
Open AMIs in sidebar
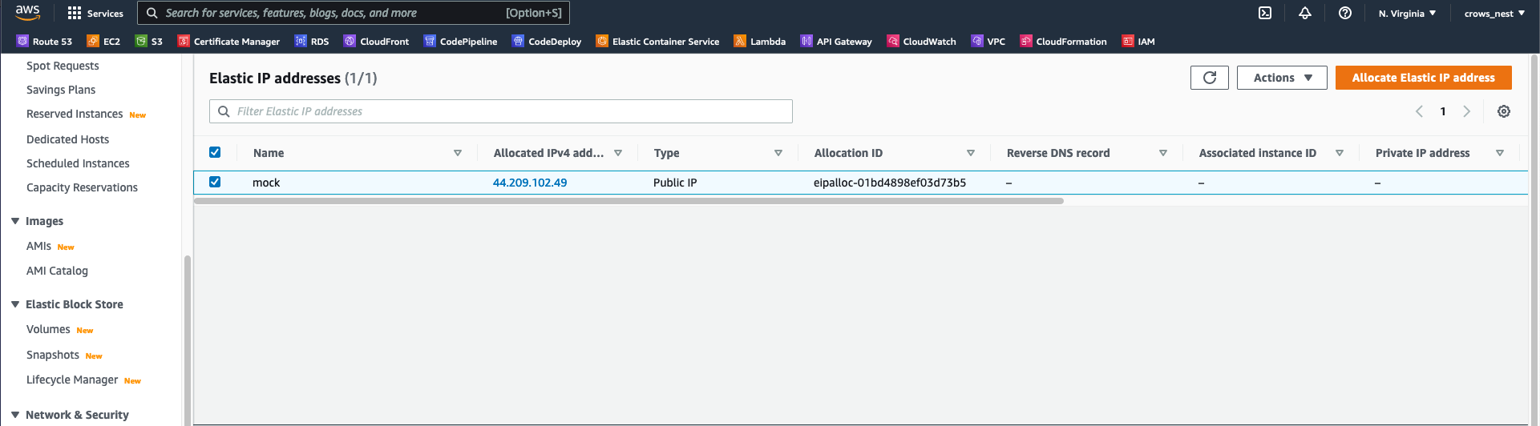click(x=38, y=246)
